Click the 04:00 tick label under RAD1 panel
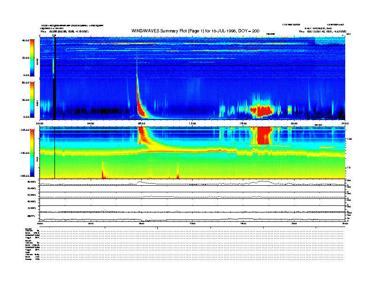This screenshot has height=287, width=372. click(x=91, y=123)
